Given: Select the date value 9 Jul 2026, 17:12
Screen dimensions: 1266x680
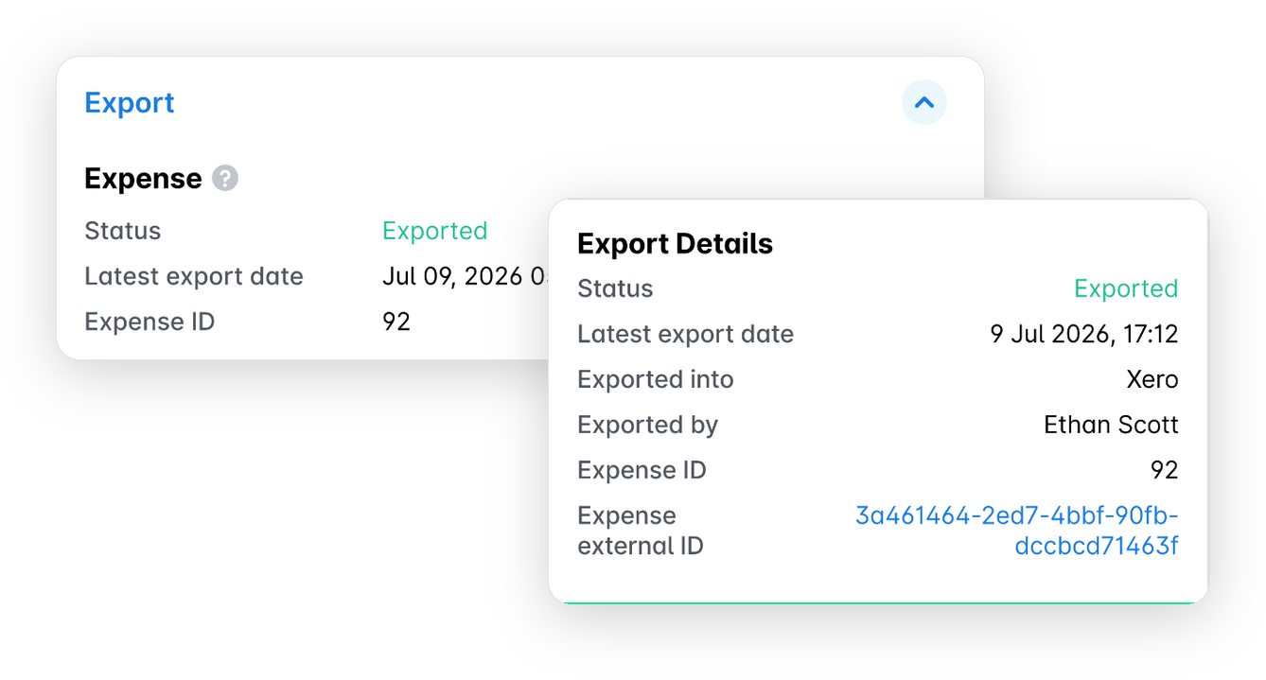Looking at the screenshot, I should [1084, 334].
